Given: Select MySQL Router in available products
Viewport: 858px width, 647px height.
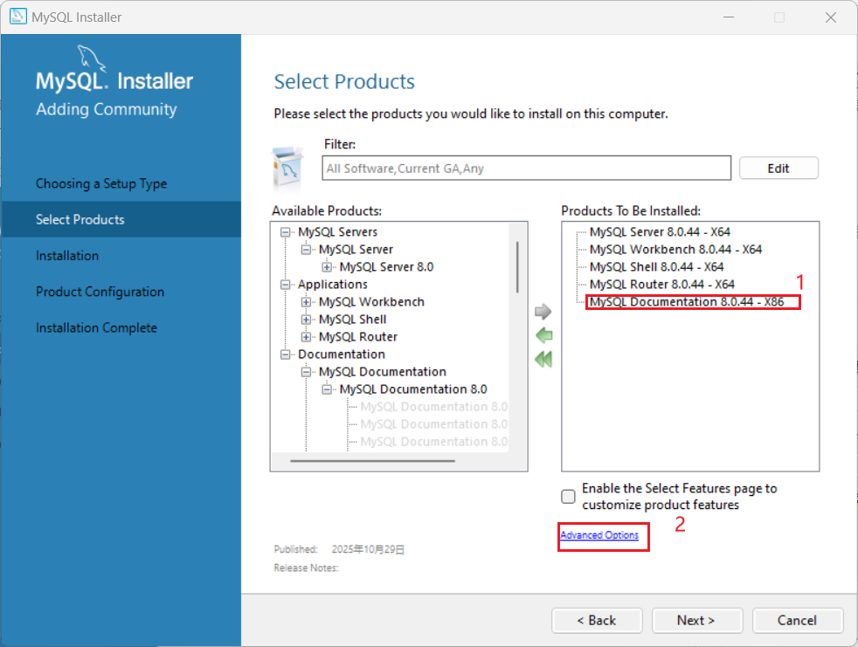Looking at the screenshot, I should (358, 337).
